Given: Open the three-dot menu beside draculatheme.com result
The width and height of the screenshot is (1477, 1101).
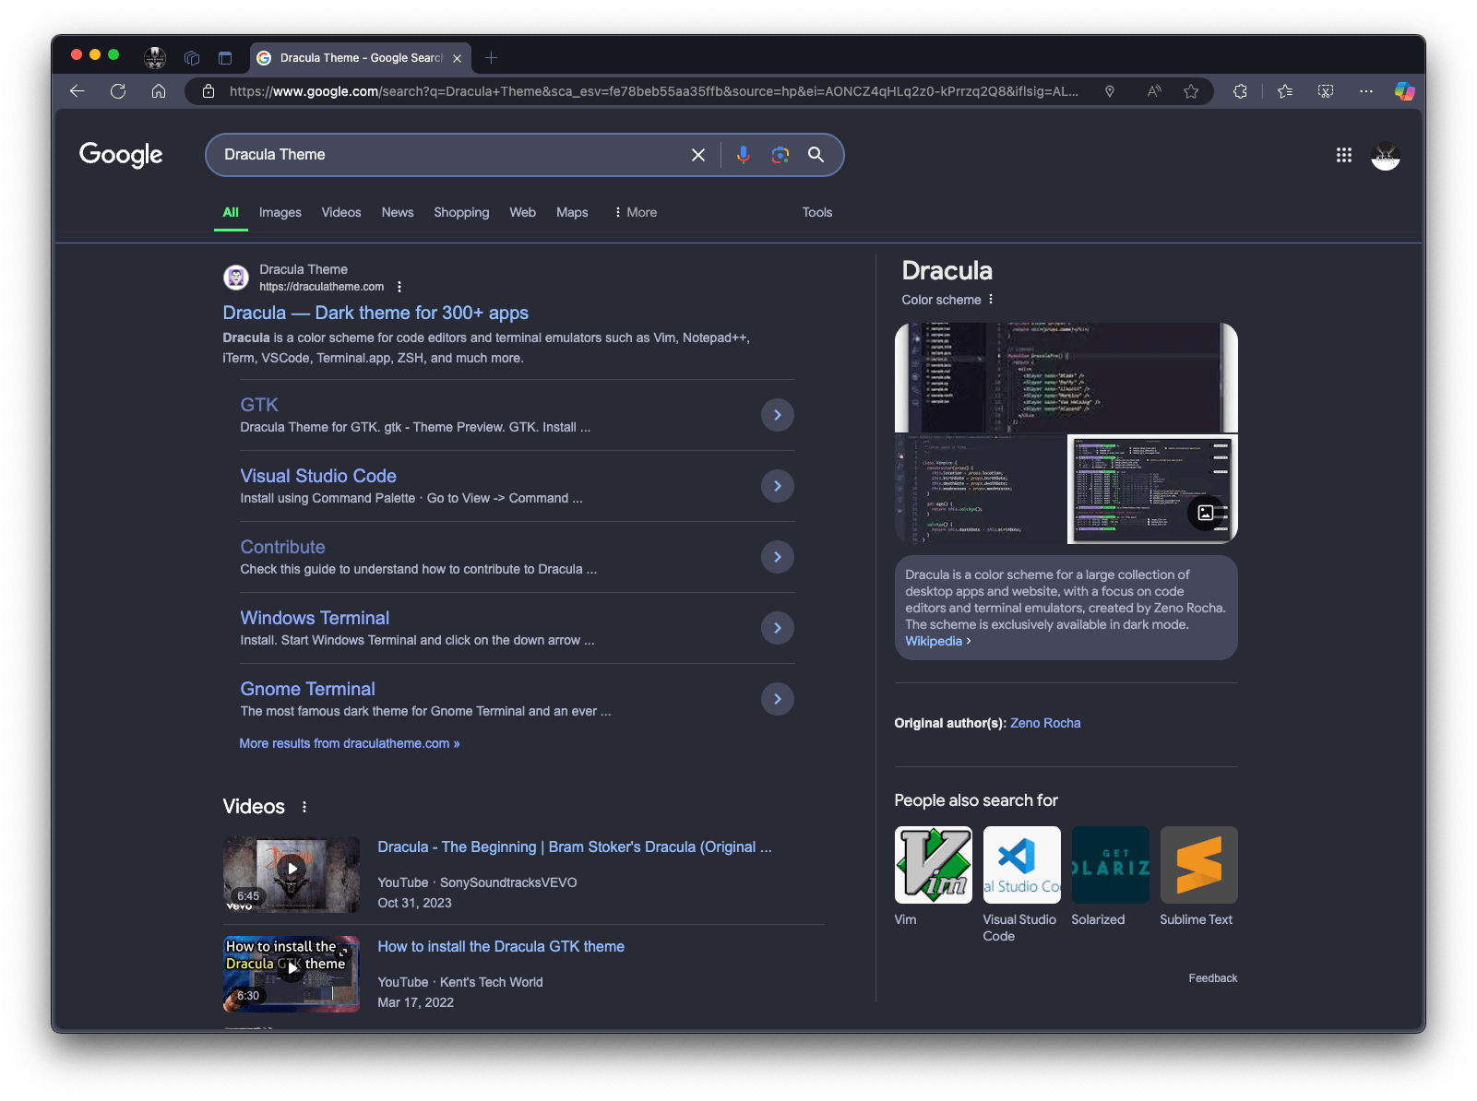Looking at the screenshot, I should pyautogui.click(x=399, y=287).
